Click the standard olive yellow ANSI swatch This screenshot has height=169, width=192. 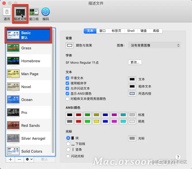coord(96,115)
